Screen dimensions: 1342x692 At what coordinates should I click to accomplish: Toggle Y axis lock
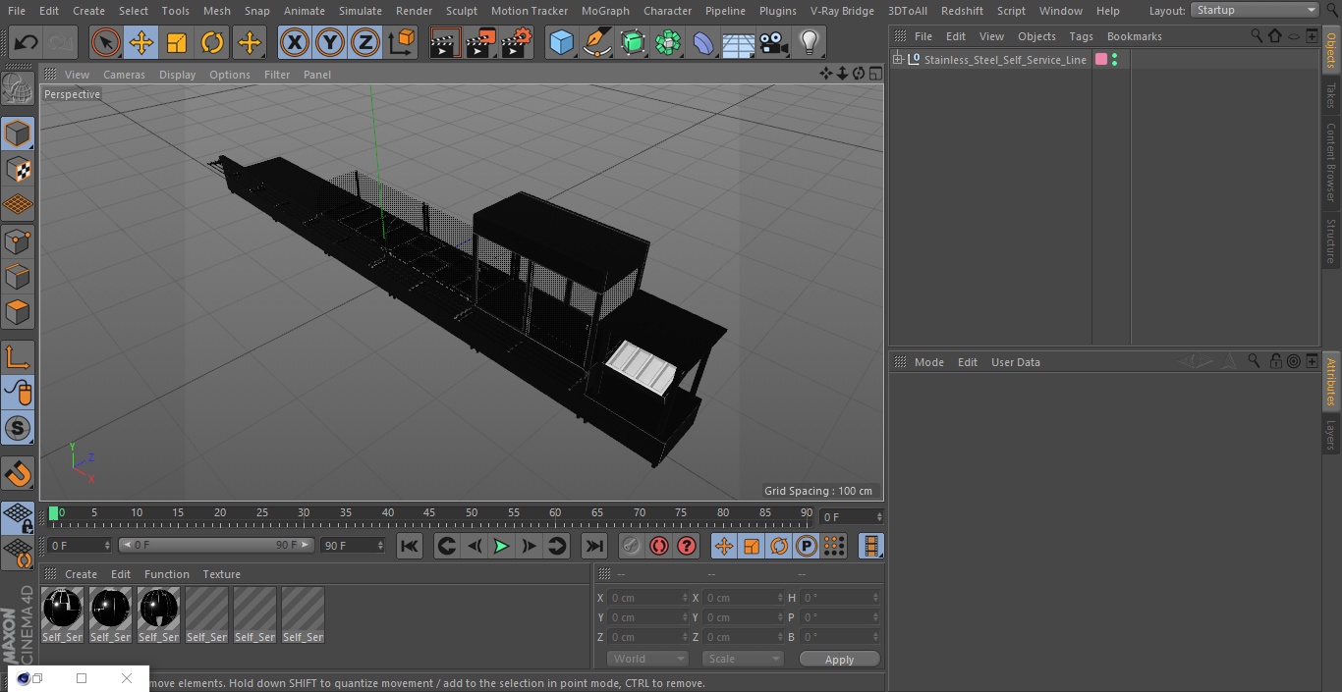pyautogui.click(x=330, y=42)
